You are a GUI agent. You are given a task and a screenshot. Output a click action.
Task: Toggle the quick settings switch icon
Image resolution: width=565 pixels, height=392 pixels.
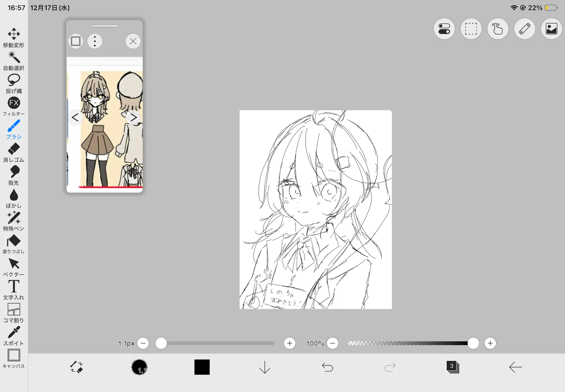(444, 29)
